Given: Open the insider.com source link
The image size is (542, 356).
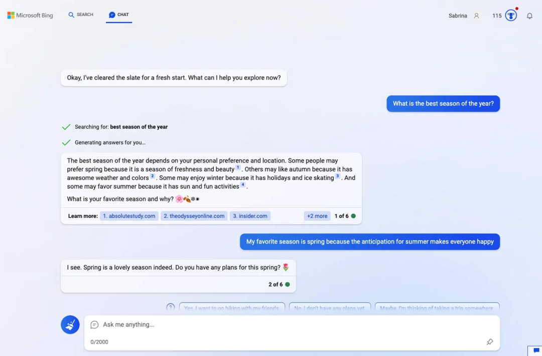Looking at the screenshot, I should tap(250, 216).
